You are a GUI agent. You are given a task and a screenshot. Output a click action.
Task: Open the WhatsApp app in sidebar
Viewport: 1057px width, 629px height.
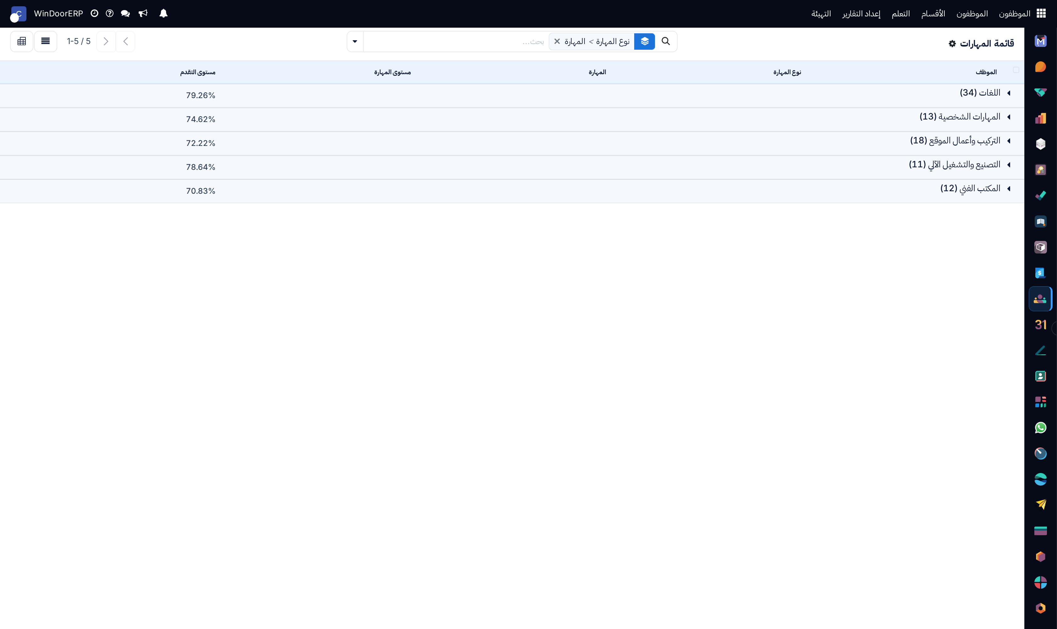[1040, 428]
